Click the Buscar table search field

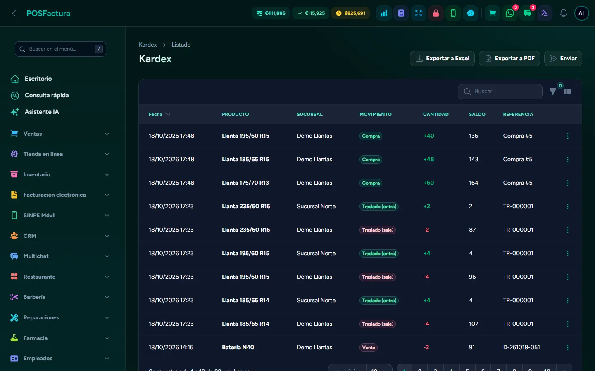[x=500, y=92]
